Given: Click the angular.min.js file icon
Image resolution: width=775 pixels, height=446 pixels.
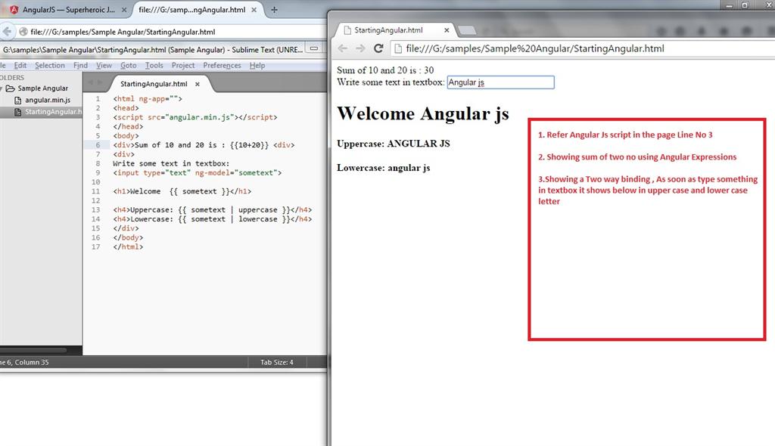Looking at the screenshot, I should click(x=18, y=100).
